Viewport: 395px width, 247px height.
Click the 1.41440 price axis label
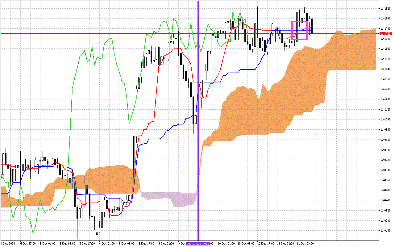386,69
